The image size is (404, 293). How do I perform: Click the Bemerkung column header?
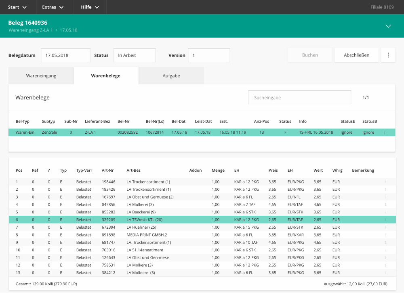tap(363, 170)
